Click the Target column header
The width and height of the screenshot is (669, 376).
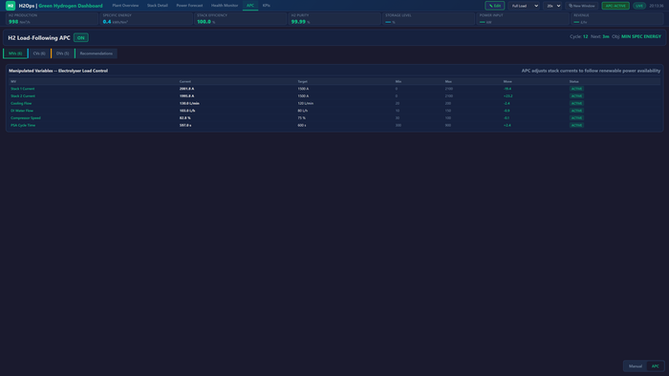(302, 81)
